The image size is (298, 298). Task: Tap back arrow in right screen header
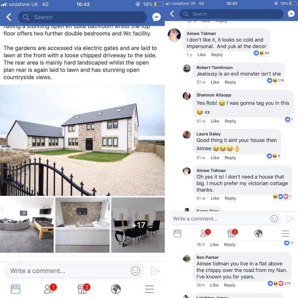click(x=172, y=14)
